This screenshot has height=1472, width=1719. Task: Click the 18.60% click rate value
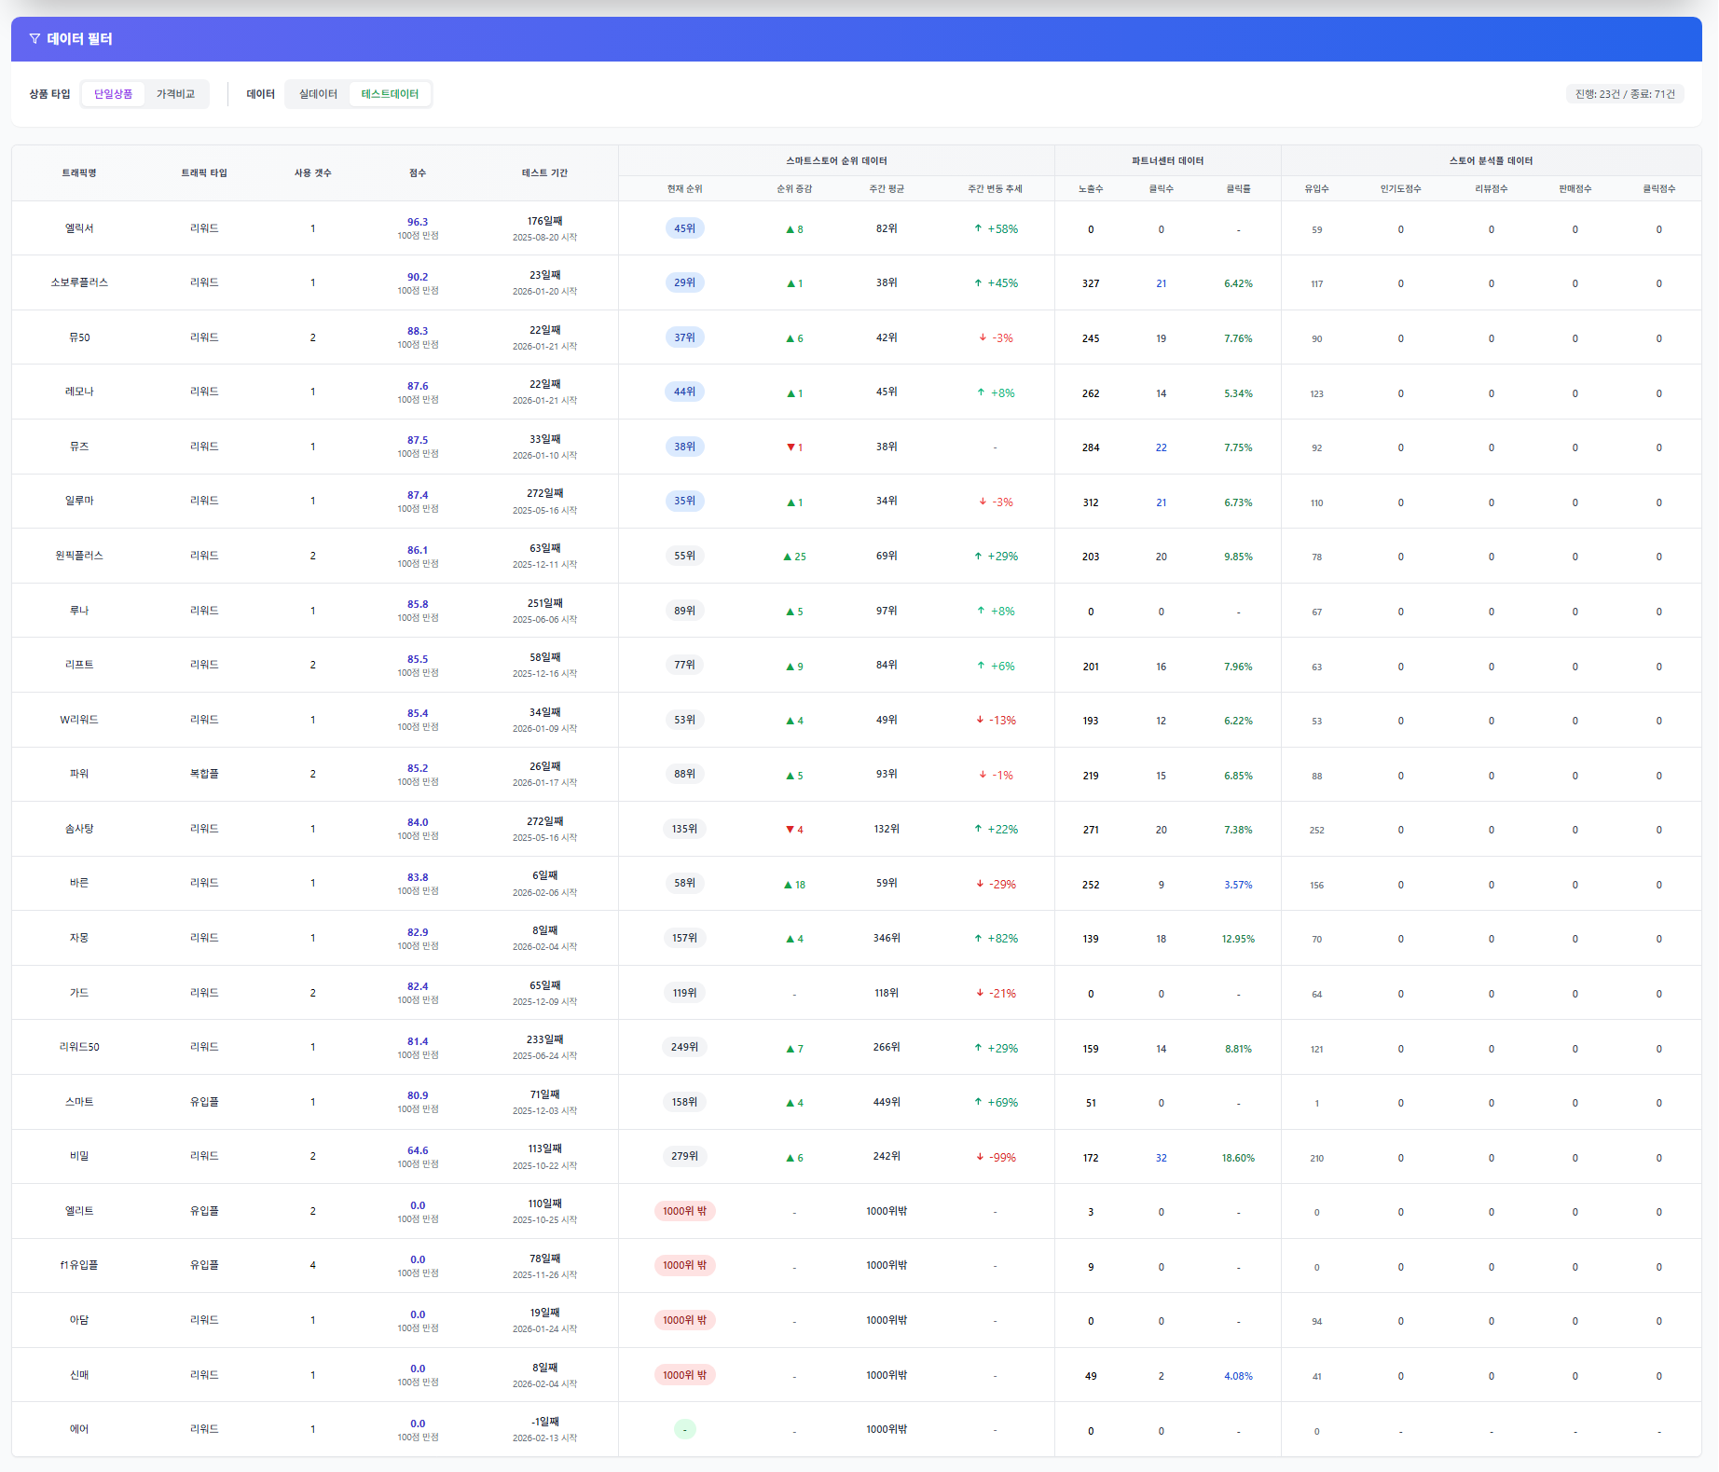point(1238,1158)
